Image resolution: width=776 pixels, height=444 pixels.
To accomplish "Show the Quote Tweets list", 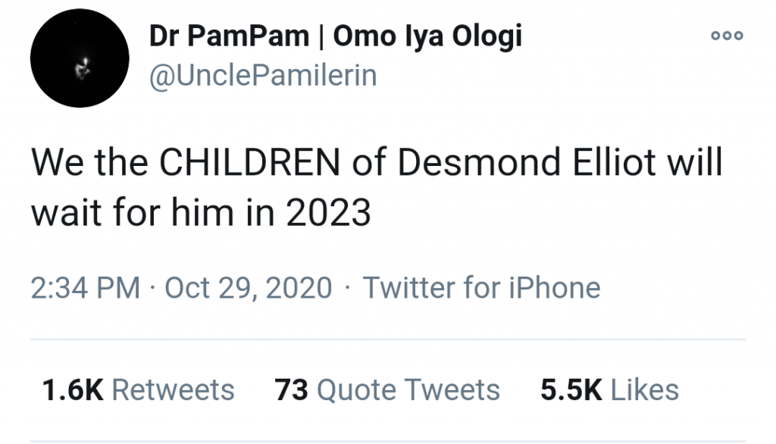I will coord(408,390).
